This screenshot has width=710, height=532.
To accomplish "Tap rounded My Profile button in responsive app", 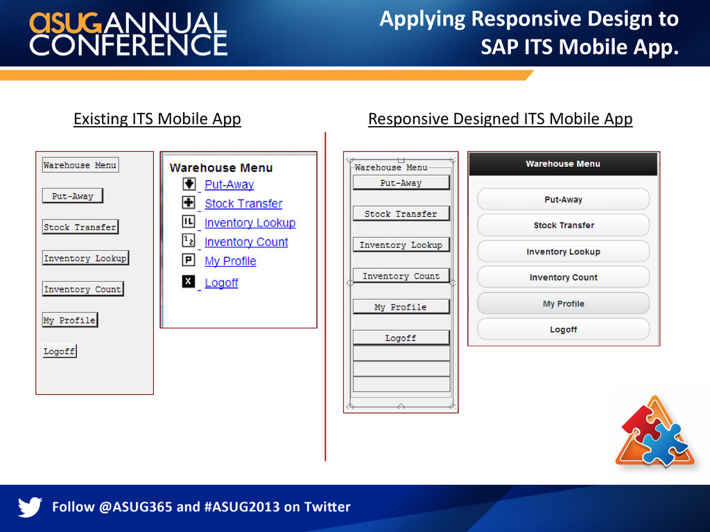I will pos(563,303).
